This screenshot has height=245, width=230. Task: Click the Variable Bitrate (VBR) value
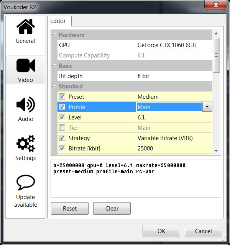[x=174, y=138]
